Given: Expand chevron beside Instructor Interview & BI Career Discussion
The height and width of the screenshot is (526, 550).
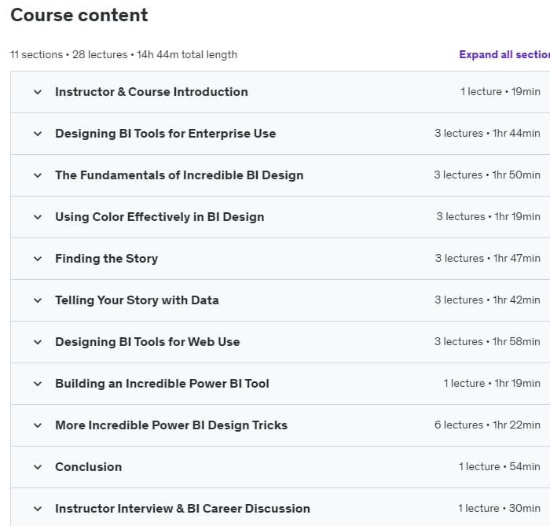Looking at the screenshot, I should point(38,509).
